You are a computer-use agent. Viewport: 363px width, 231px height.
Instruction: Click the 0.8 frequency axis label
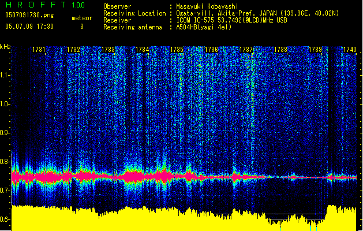[5, 162]
